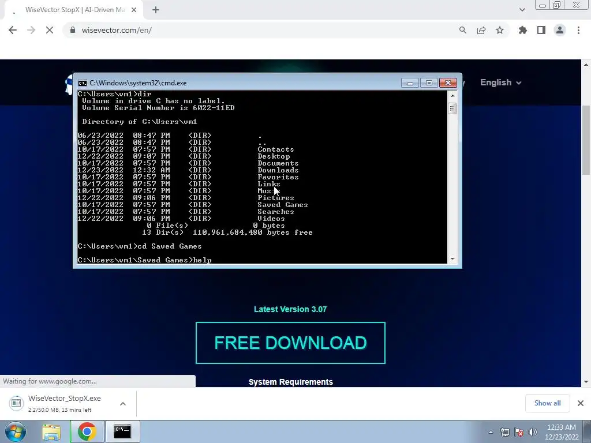Image resolution: width=591 pixels, height=443 pixels.
Task: View site information via the lock icon
Action: [73, 30]
